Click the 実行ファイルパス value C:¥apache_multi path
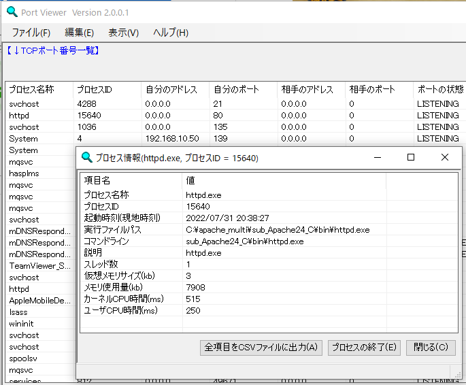The width and height of the screenshot is (466, 385). tap(278, 230)
